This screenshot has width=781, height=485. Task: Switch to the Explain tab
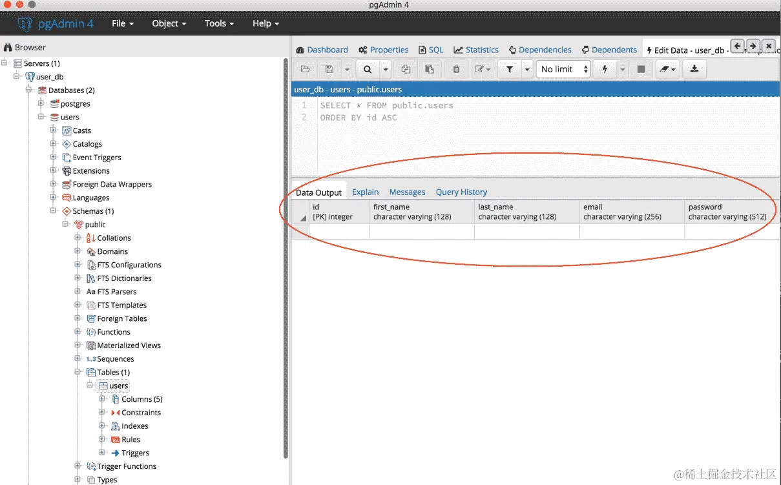click(366, 192)
